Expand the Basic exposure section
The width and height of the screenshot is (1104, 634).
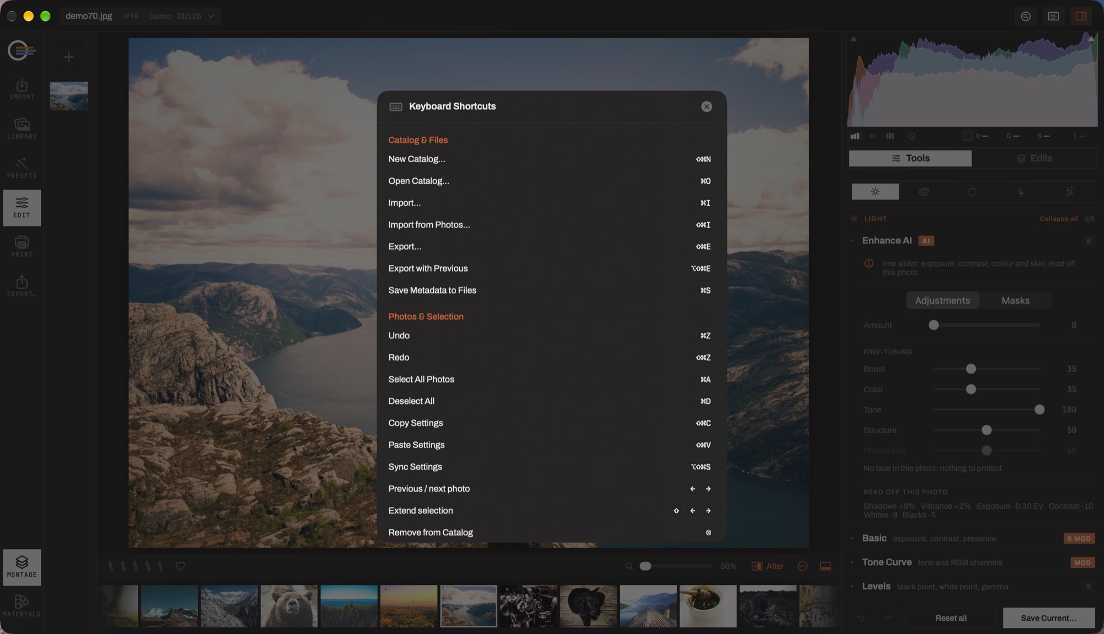click(x=852, y=538)
